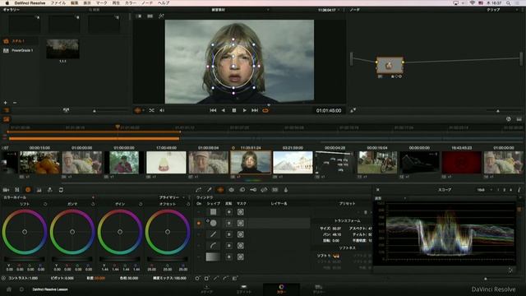Select the linear square window shape
Screen dimensions: 526x296
213,212
